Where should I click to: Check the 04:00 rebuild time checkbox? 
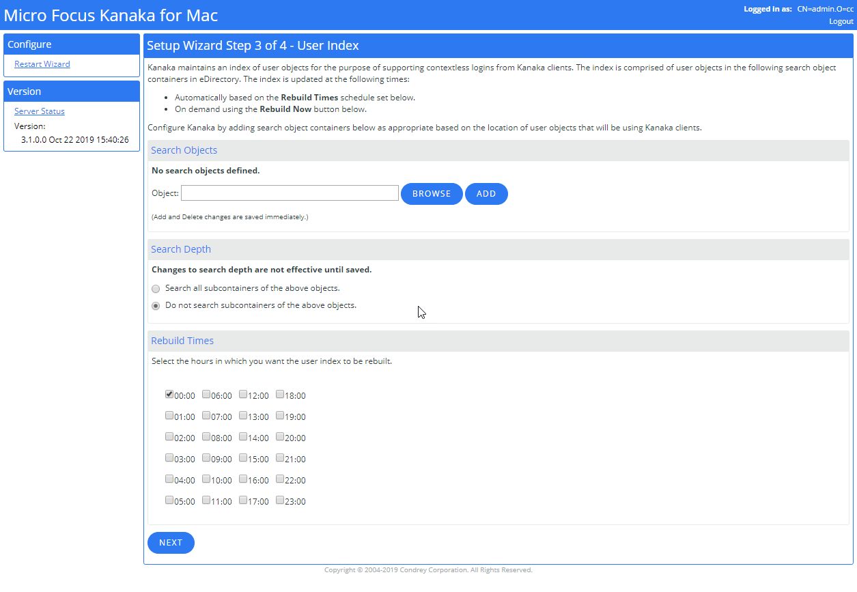coord(169,479)
